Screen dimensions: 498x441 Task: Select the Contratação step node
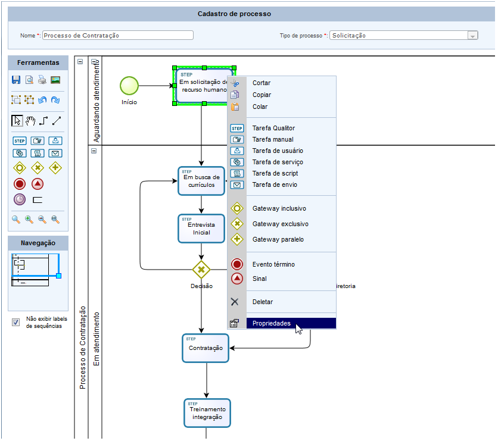point(206,348)
